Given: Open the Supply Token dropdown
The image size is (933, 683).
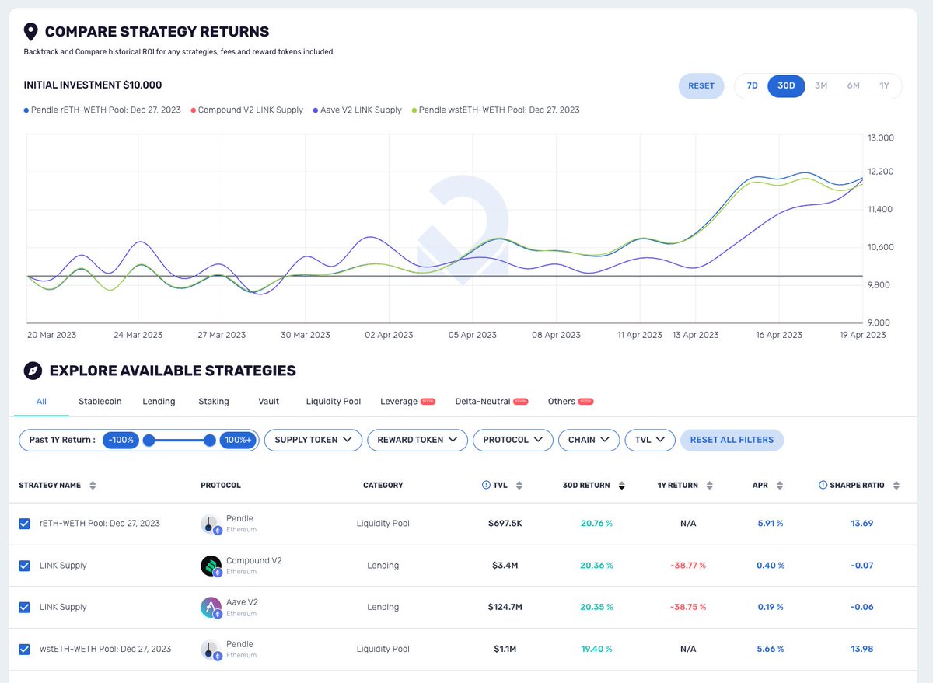Looking at the screenshot, I should point(313,440).
